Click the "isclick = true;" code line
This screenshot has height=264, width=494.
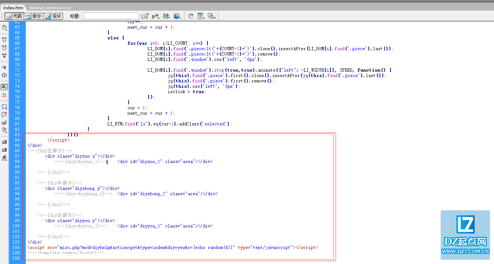[x=187, y=92]
